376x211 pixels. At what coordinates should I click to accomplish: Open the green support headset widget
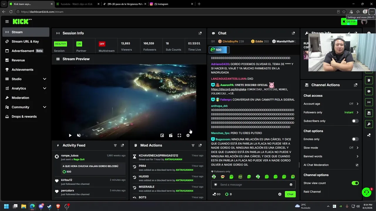click(x=367, y=192)
